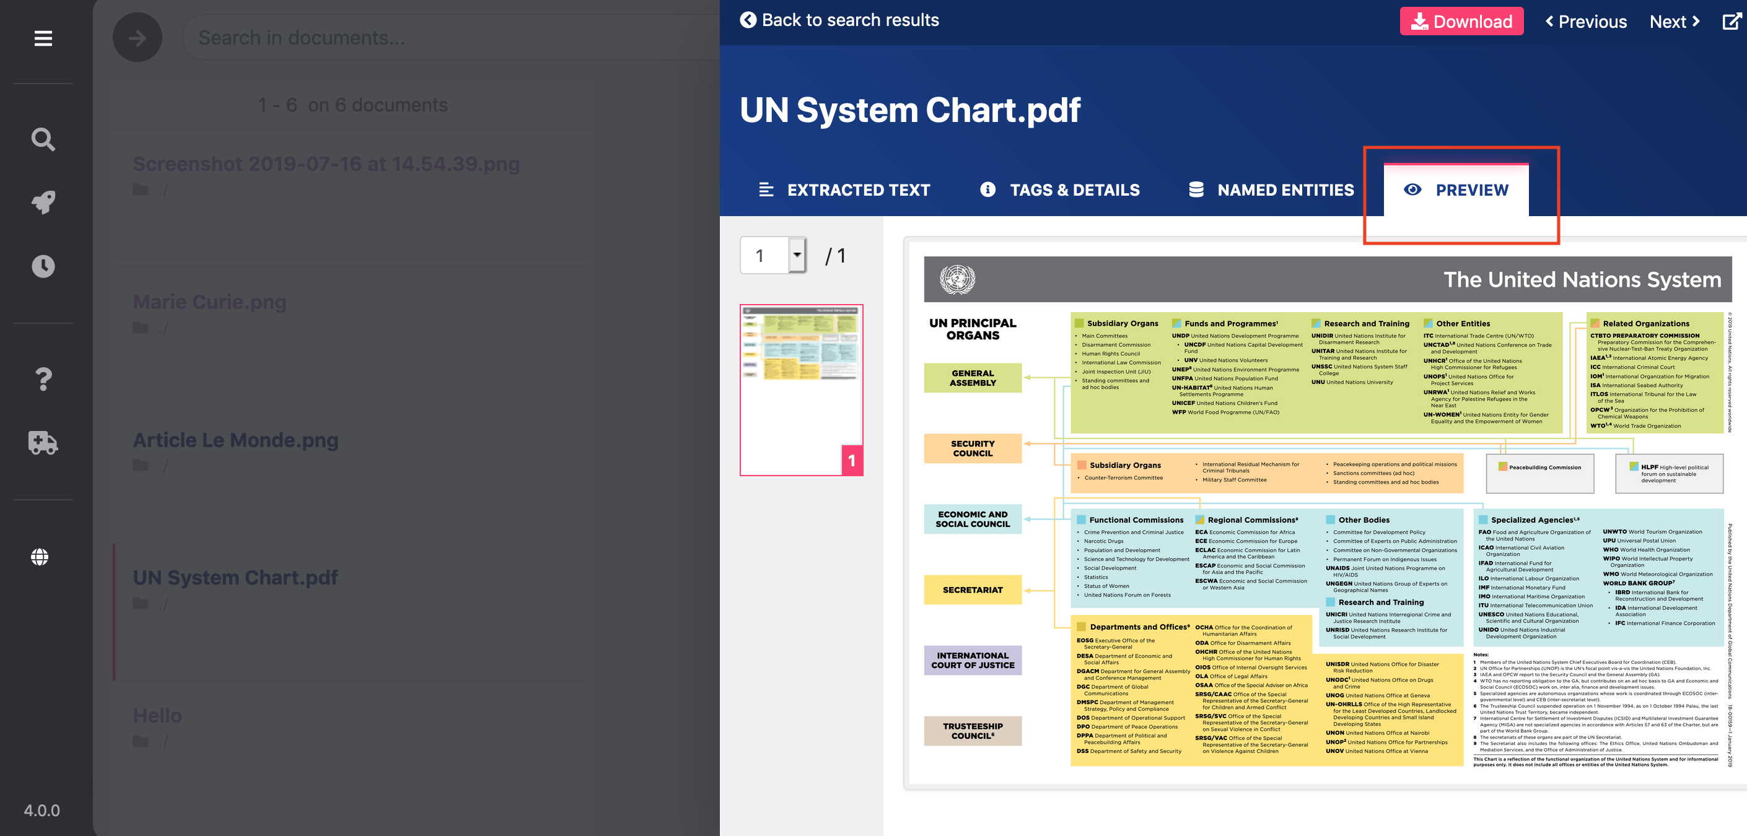
Task: Click the UN System Chart.pdf document title heading
Action: (x=909, y=110)
